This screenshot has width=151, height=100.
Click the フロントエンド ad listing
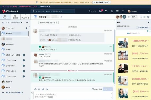pos(133,68)
